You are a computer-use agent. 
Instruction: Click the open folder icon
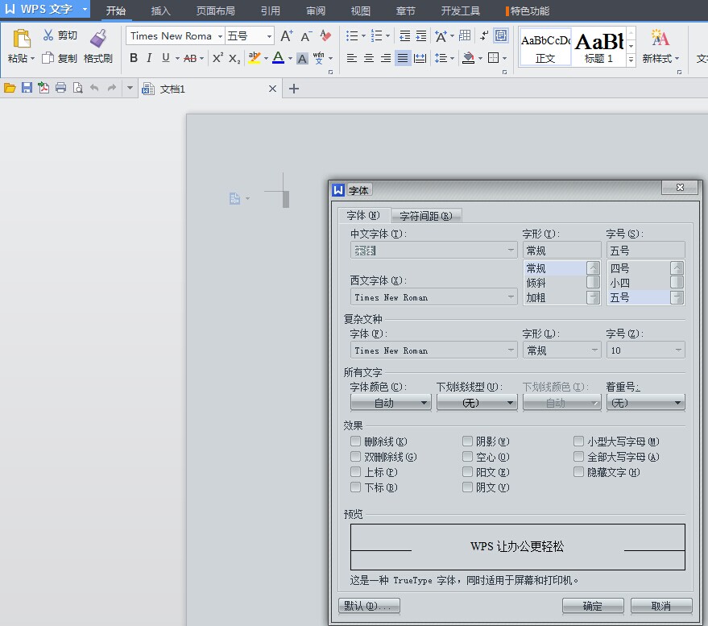[x=10, y=88]
